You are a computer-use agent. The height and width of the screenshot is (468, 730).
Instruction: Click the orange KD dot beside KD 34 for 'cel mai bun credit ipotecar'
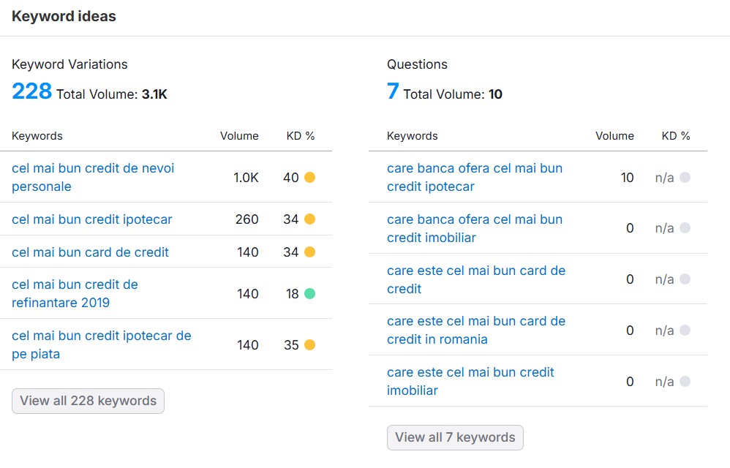309,219
